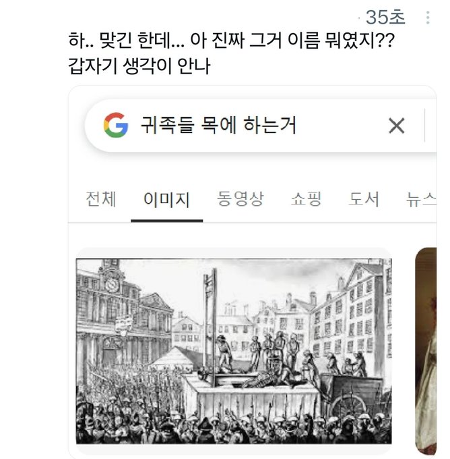Click the text 갑자기 생각이 안나
The height and width of the screenshot is (459, 450).
pos(141,67)
